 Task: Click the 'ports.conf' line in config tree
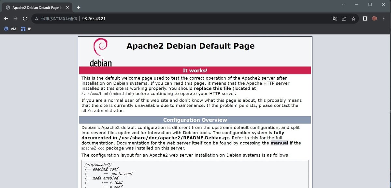pos(122,174)
